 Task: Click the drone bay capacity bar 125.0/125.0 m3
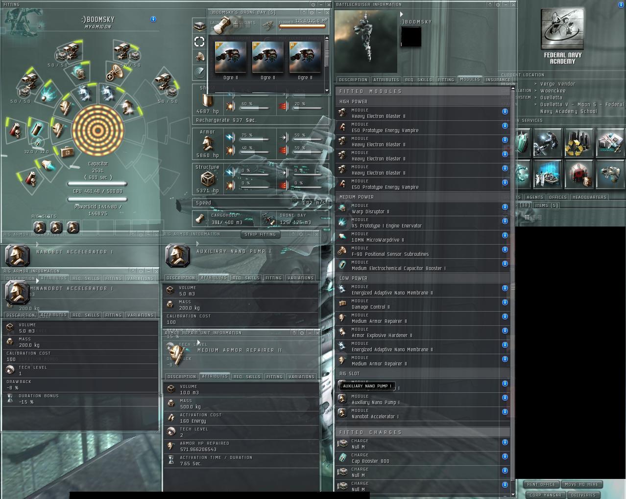coord(302,26)
